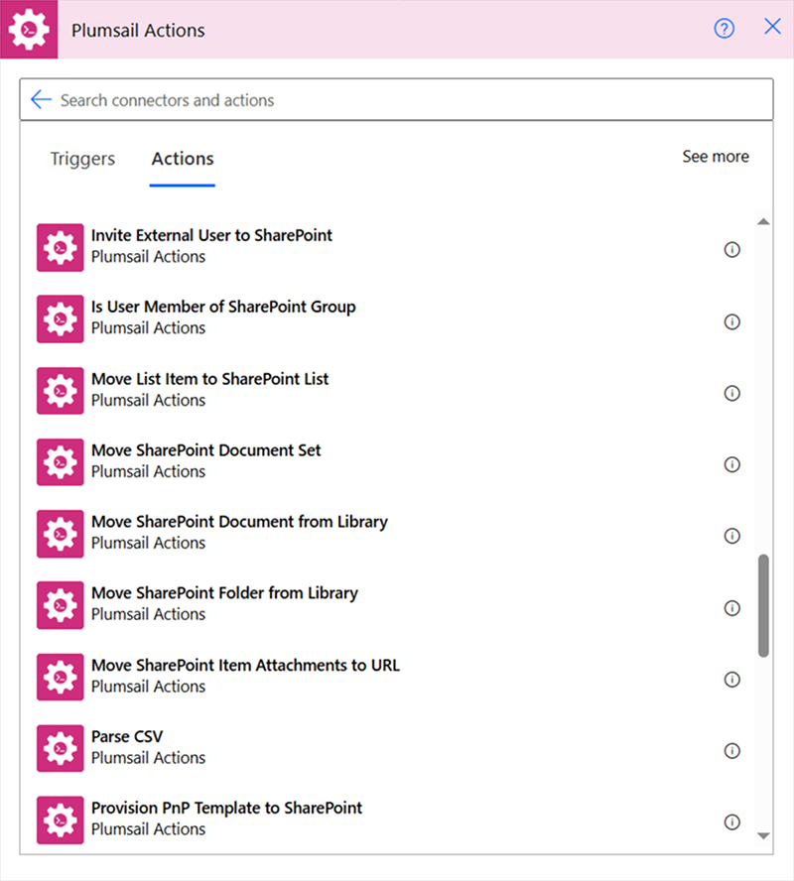The height and width of the screenshot is (881, 794).
Task: Click the Plumsail Actions gear logo in header
Action: point(29,29)
